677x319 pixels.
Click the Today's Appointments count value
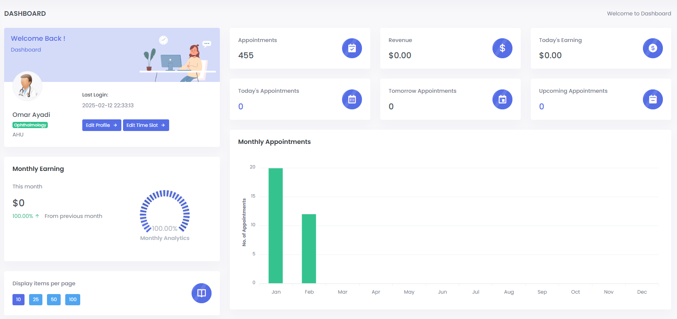[x=241, y=106]
